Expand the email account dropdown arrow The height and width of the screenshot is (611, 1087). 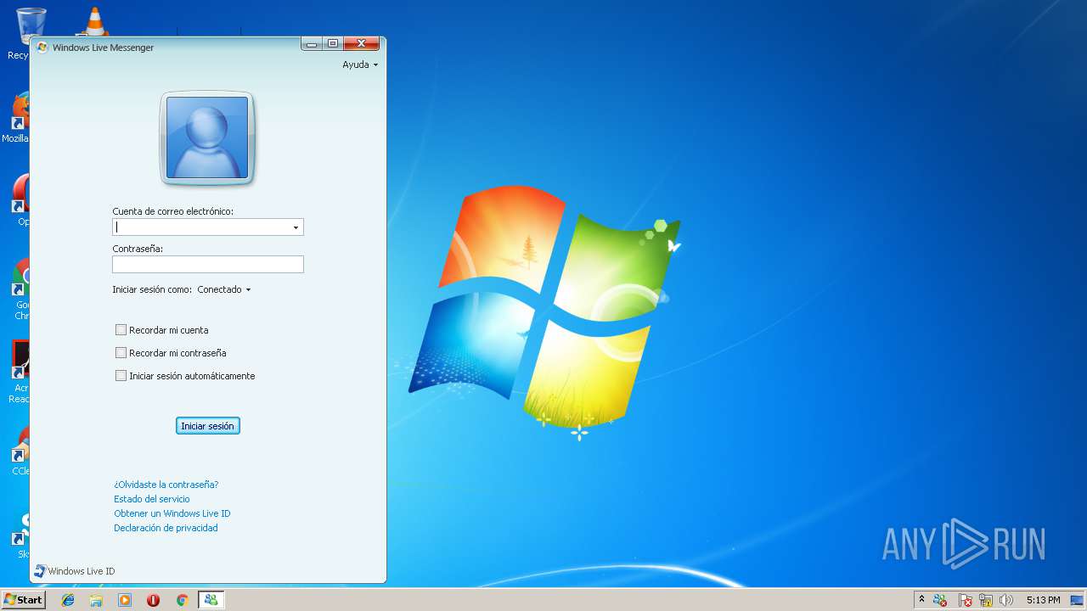(x=296, y=227)
